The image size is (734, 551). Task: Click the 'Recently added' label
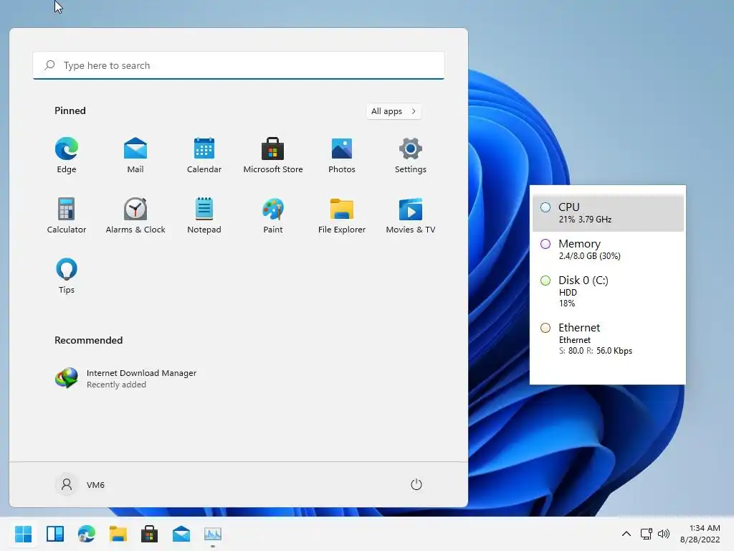coord(116,385)
